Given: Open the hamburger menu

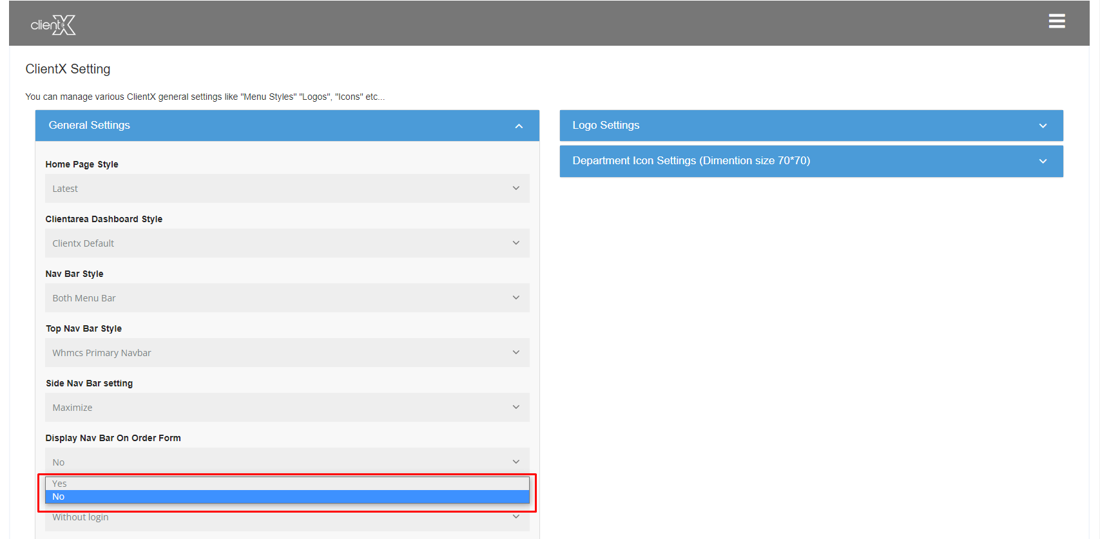Looking at the screenshot, I should 1056,21.
